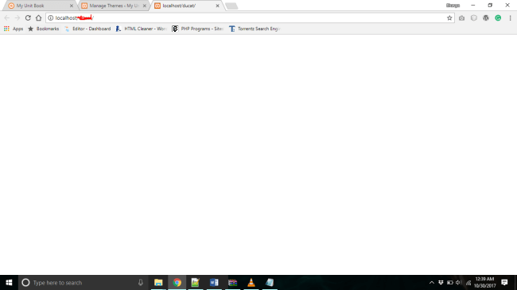
Task: Open the taskbar clock and date
Action: (484, 282)
